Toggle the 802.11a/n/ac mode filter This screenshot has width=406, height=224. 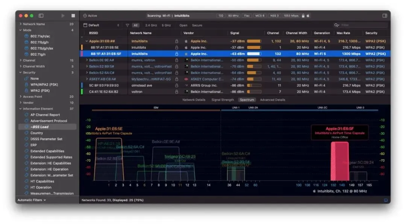coord(40,36)
